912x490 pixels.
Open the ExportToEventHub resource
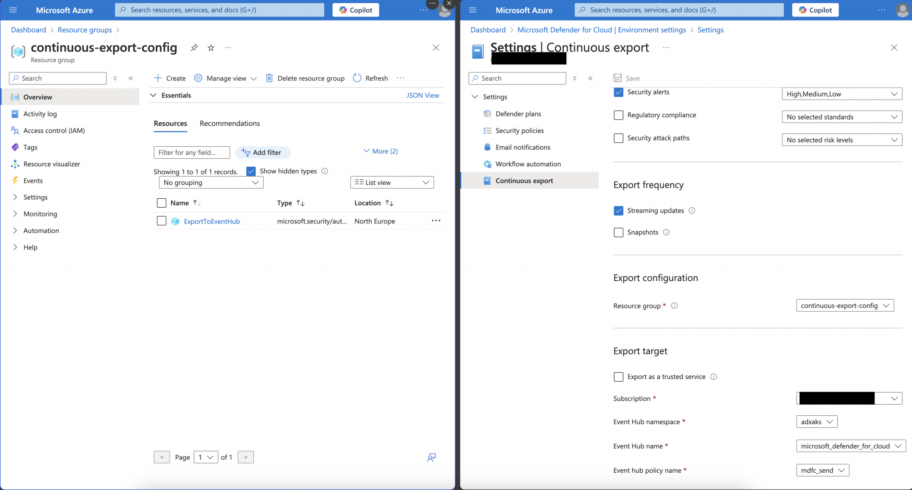212,221
